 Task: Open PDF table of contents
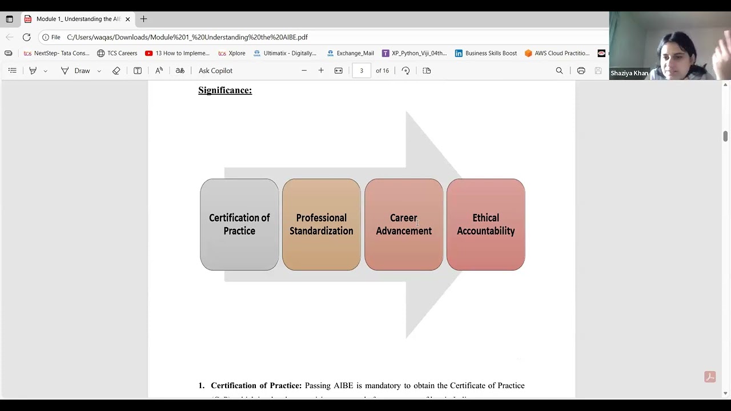pos(12,71)
